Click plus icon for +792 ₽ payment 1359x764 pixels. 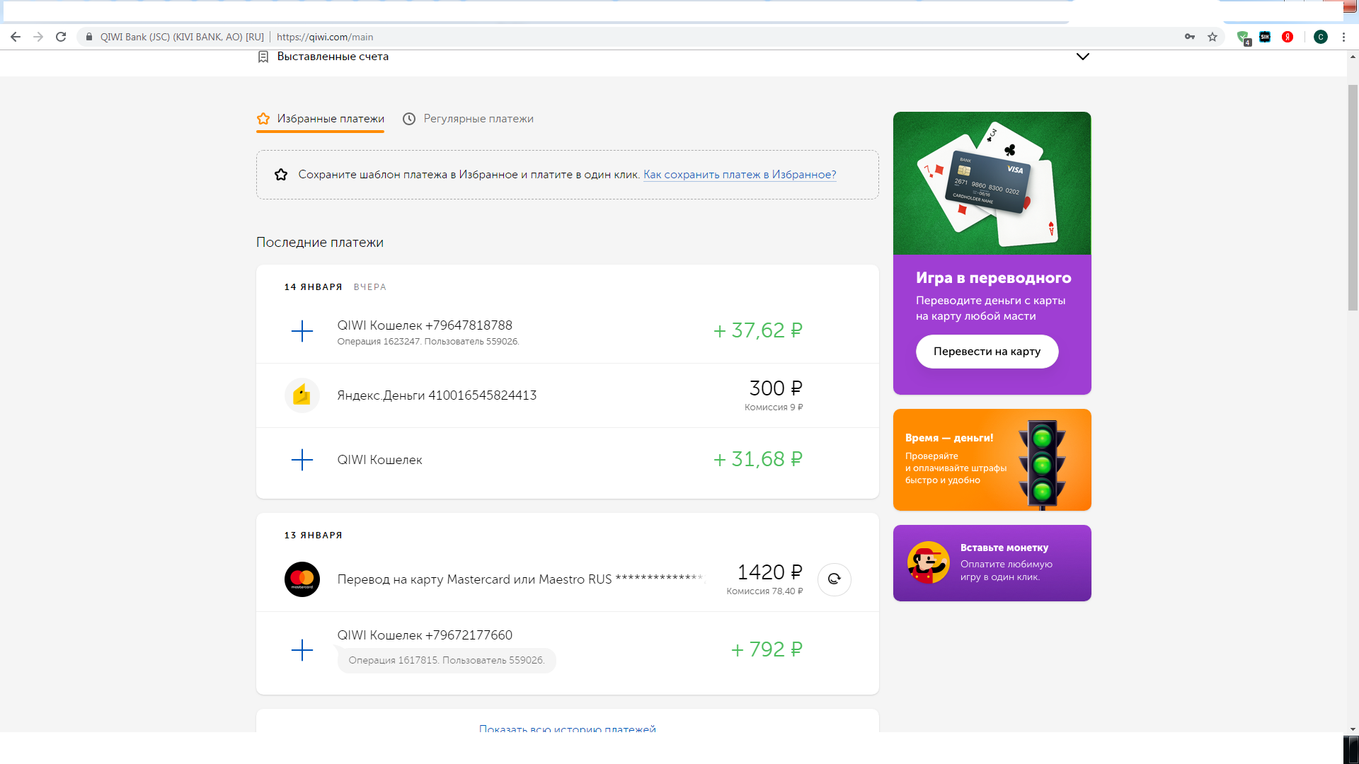(x=302, y=650)
